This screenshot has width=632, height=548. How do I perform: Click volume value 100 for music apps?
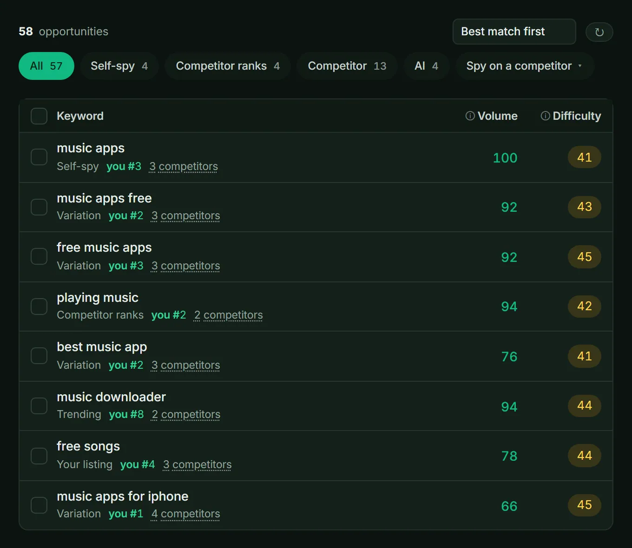pyautogui.click(x=505, y=158)
